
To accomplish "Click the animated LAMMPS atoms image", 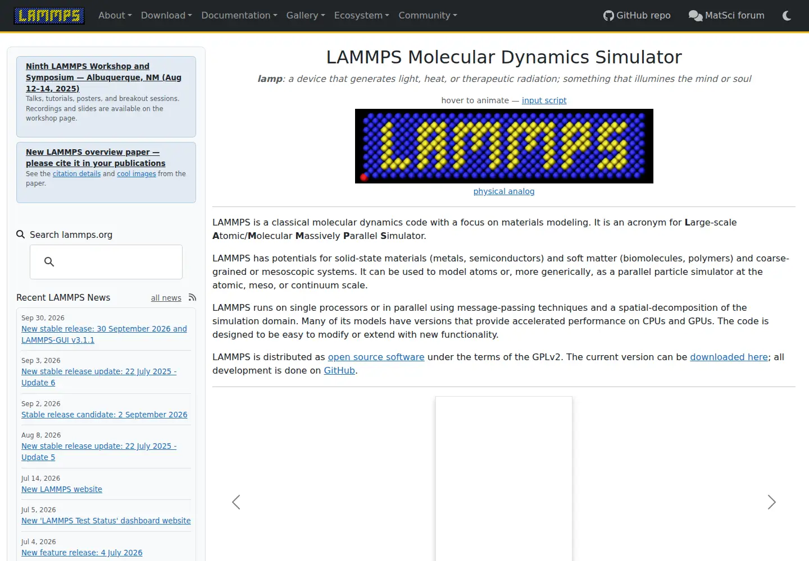I will (x=504, y=146).
